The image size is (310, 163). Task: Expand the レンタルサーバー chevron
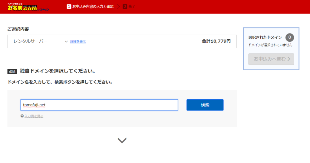(x=66, y=42)
